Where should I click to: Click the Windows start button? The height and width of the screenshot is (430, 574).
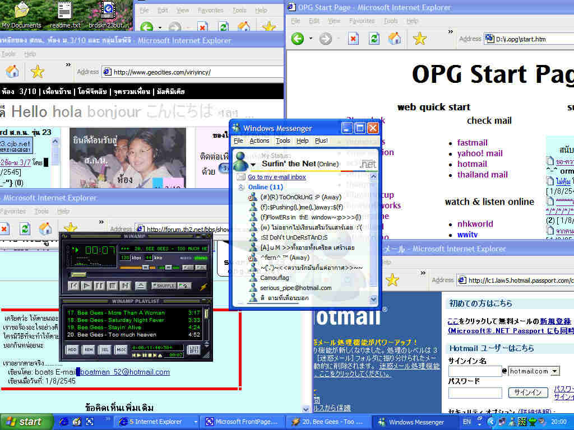(26, 422)
